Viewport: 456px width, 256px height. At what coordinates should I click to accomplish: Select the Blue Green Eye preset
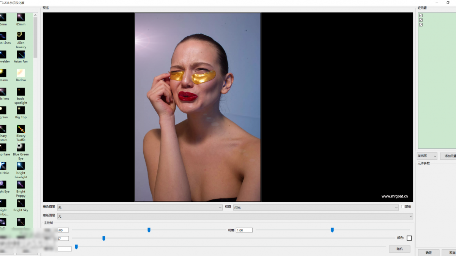click(21, 148)
